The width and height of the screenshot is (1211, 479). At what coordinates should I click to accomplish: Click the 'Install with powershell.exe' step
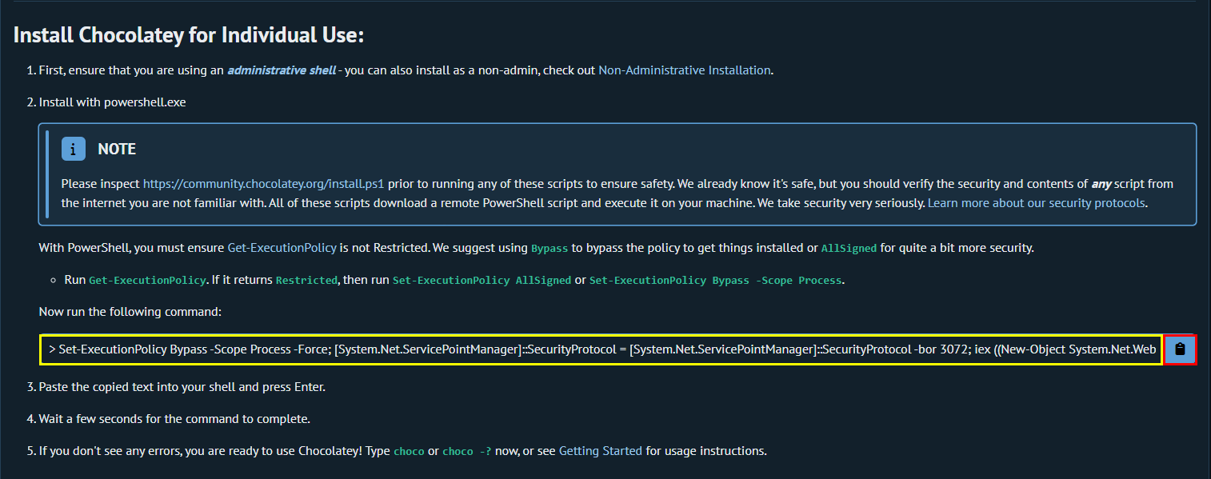(112, 102)
